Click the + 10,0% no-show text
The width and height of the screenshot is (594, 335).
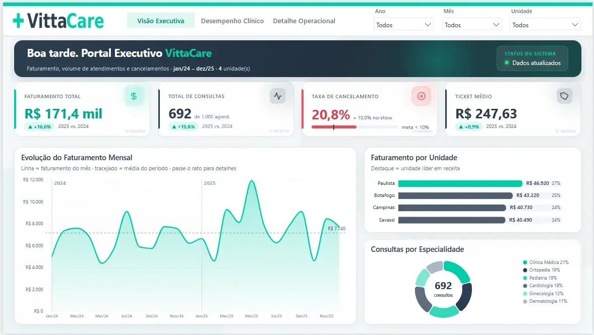(x=373, y=118)
